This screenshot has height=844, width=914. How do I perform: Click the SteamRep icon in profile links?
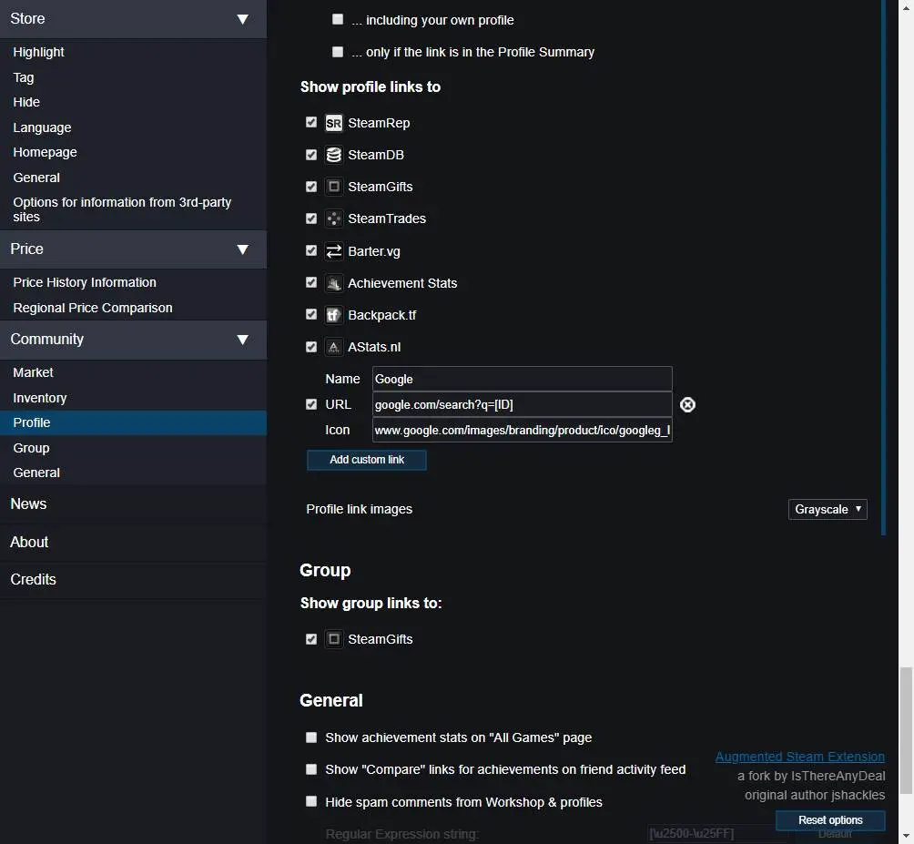point(333,123)
